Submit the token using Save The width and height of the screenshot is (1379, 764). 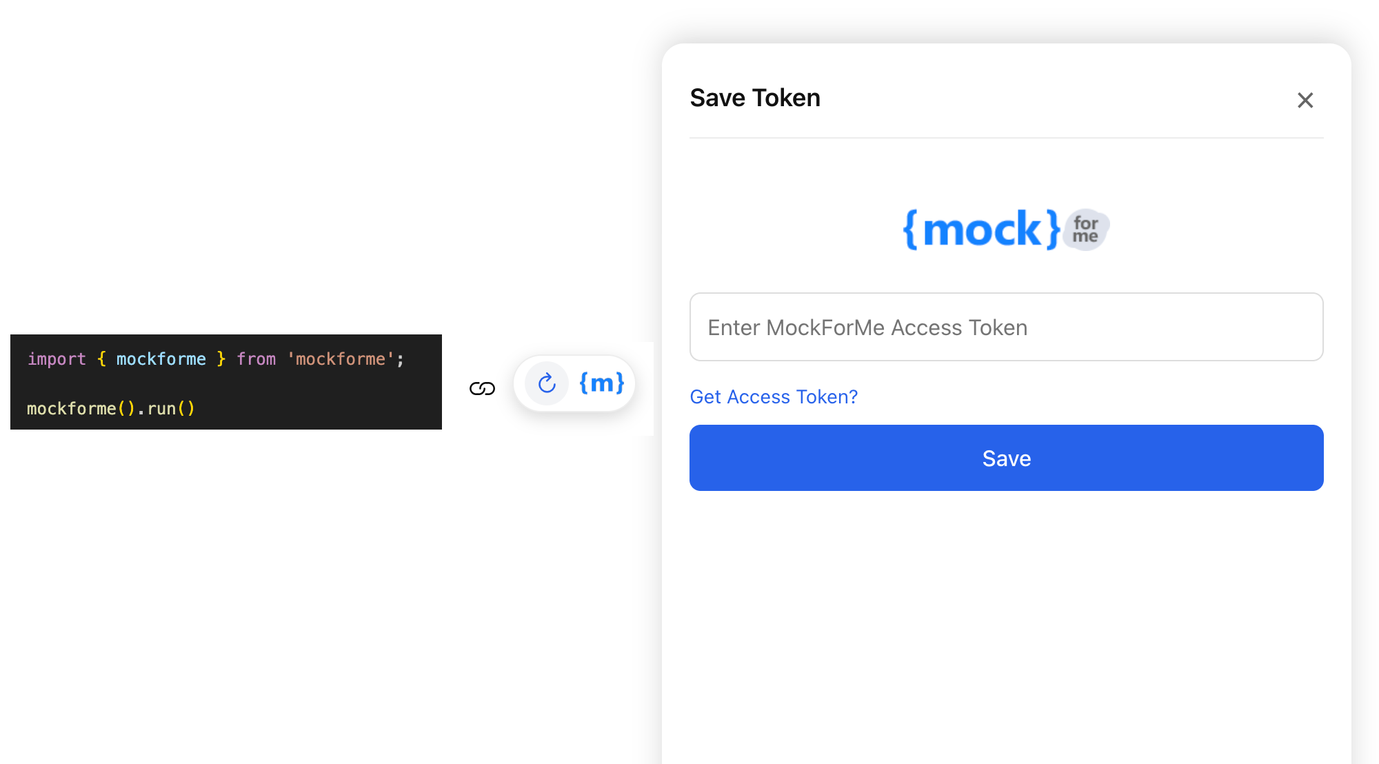[x=1006, y=457]
